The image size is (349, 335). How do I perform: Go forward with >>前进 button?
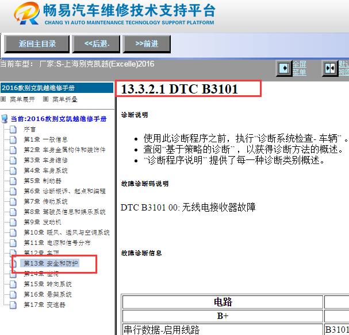(147, 44)
